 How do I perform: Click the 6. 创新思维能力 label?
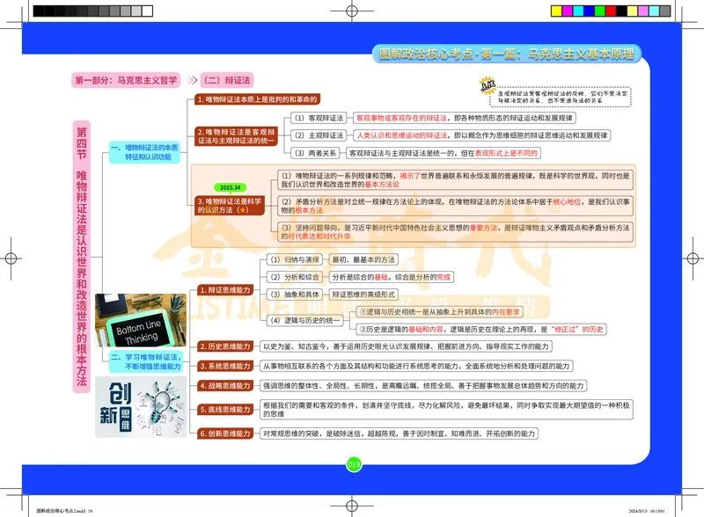[225, 433]
